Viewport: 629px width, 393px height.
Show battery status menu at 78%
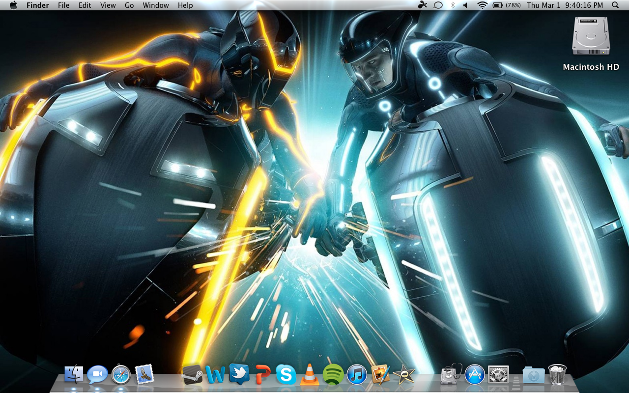507,5
